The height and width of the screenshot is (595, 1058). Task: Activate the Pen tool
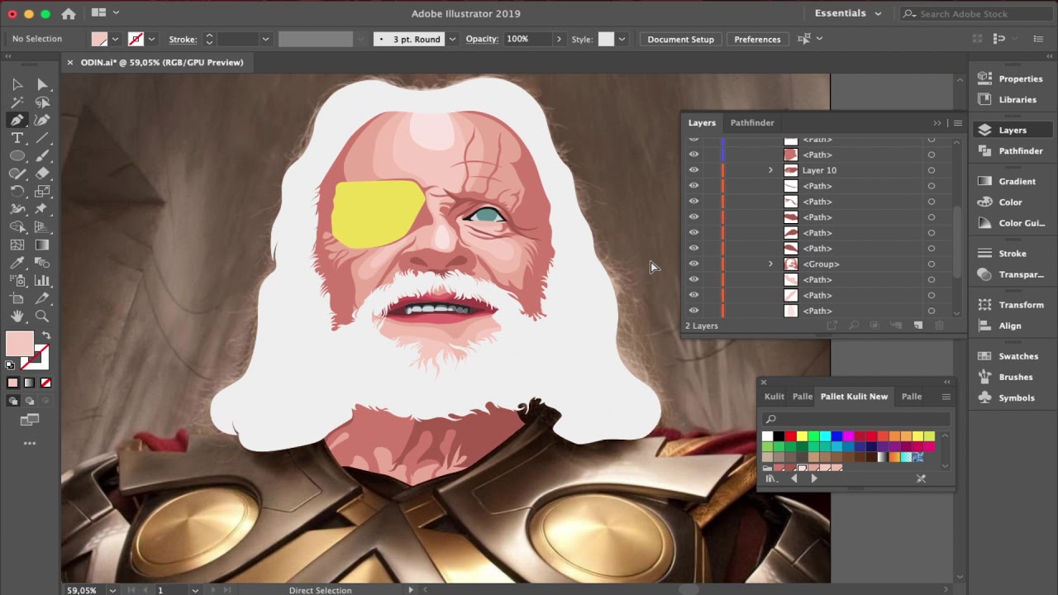click(17, 120)
